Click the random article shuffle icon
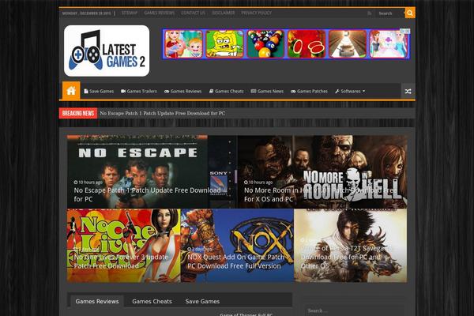474x316 pixels. coord(408,92)
